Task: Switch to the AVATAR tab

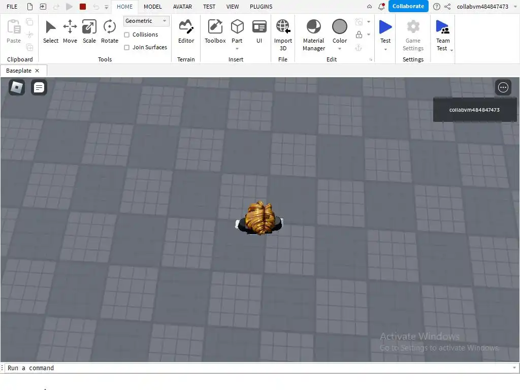Action: tap(182, 7)
